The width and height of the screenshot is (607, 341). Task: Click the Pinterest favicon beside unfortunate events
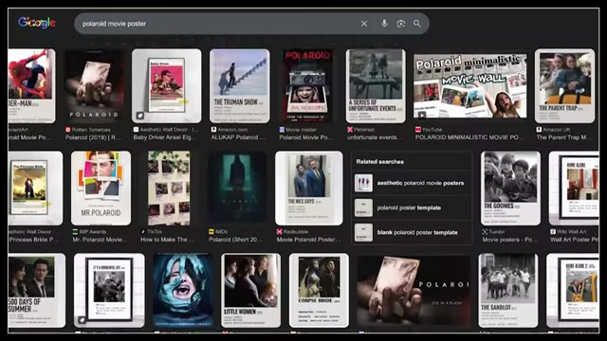coord(350,130)
